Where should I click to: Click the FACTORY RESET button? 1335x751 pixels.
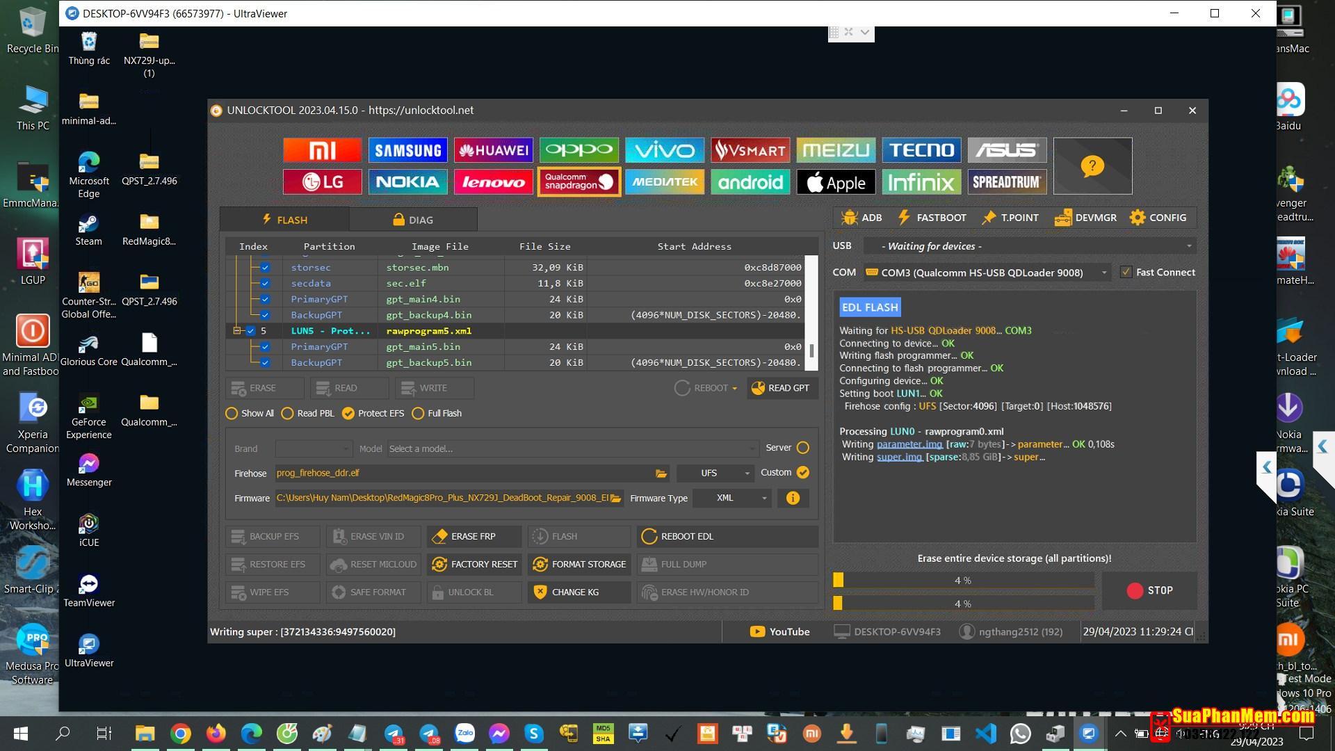[x=475, y=565]
